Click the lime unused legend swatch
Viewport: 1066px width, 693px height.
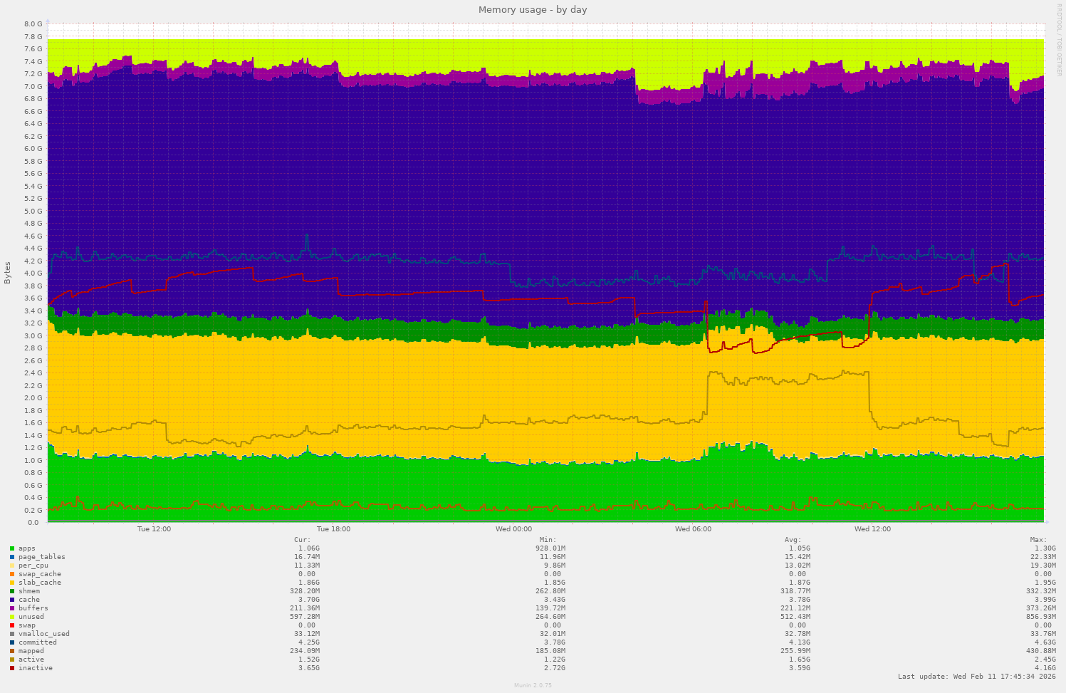click(x=12, y=616)
